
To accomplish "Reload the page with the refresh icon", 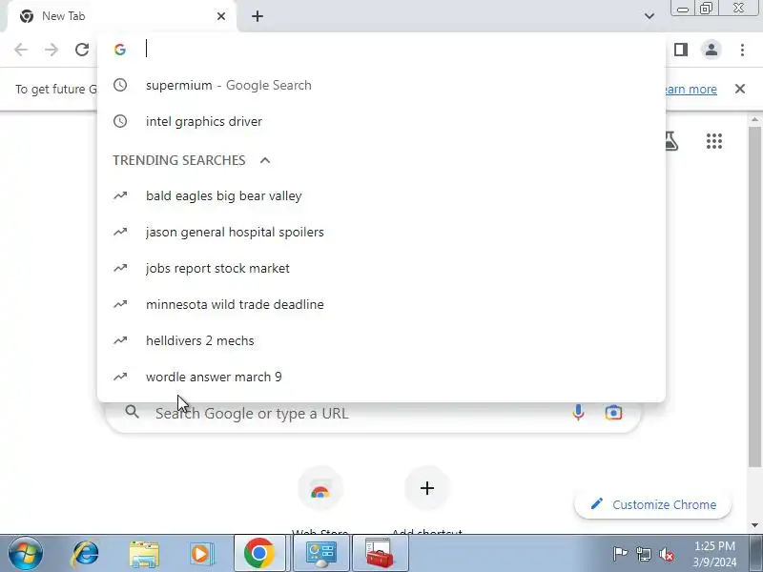I will click(x=82, y=50).
